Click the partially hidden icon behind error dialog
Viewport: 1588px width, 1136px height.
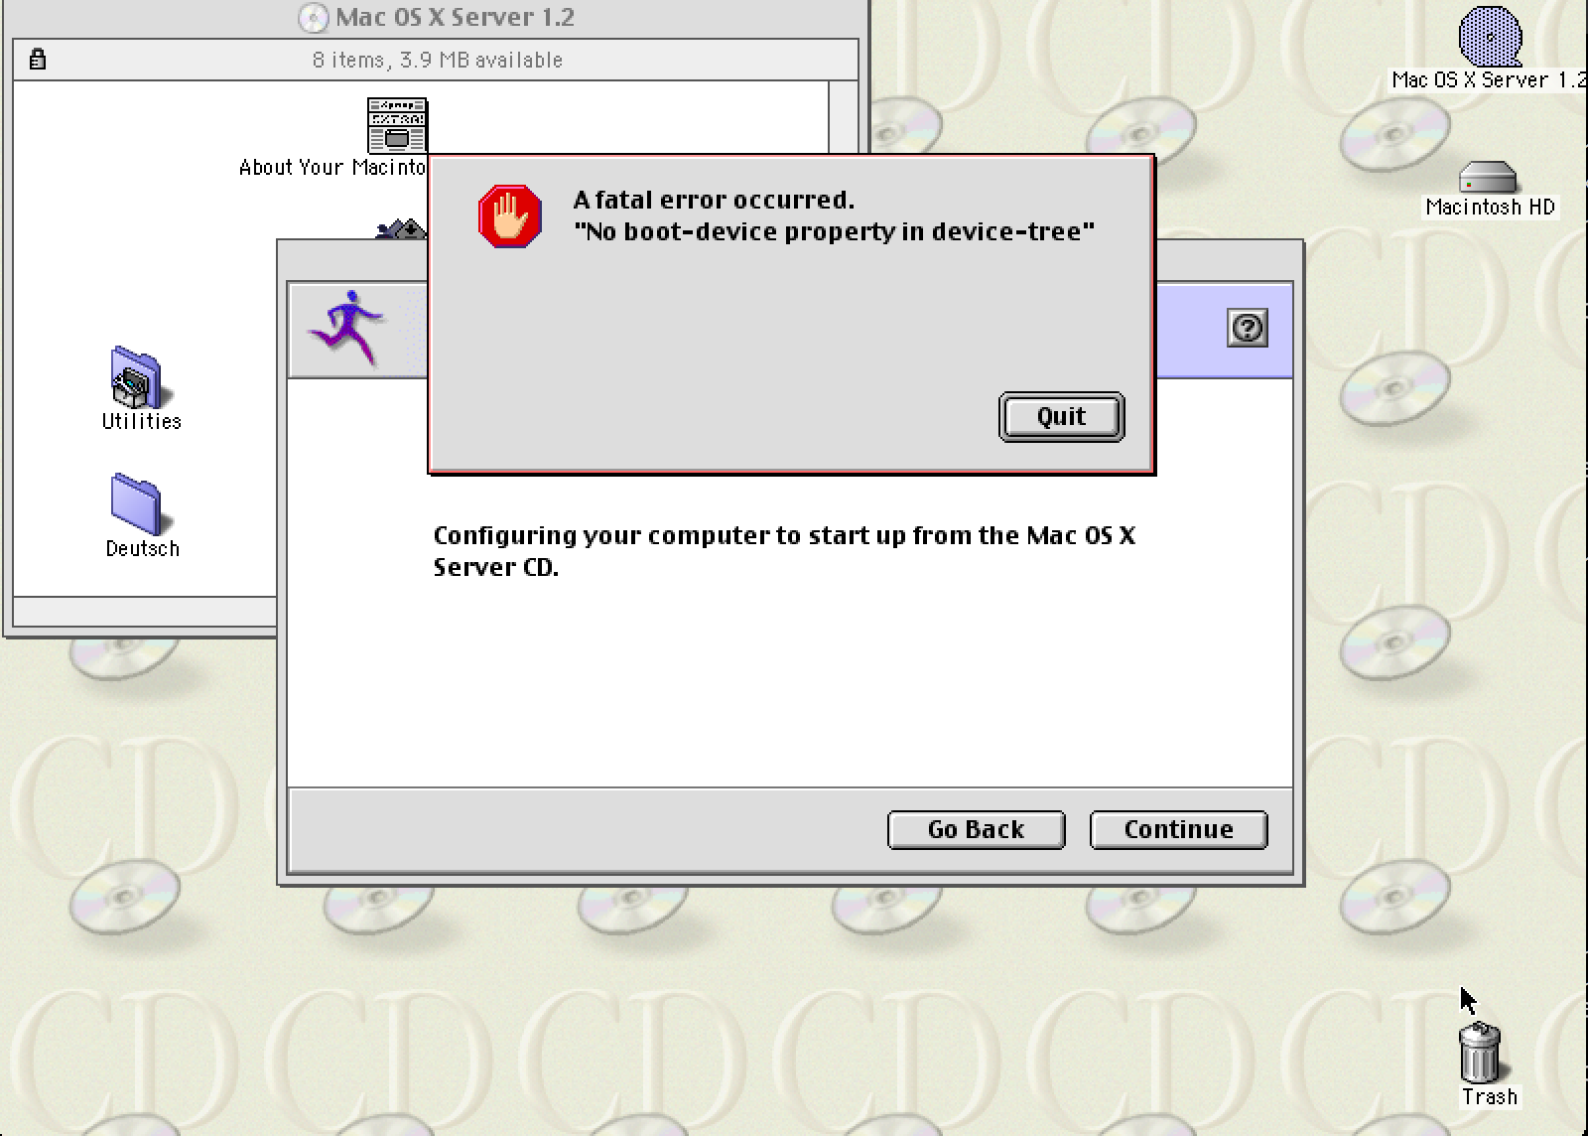point(401,230)
